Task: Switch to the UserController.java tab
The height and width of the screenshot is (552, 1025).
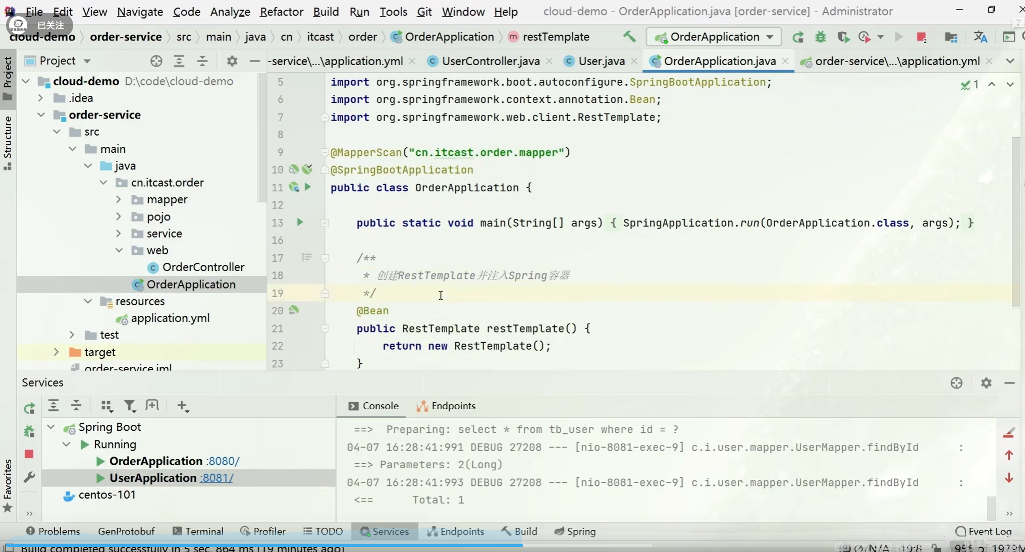Action: [490, 61]
